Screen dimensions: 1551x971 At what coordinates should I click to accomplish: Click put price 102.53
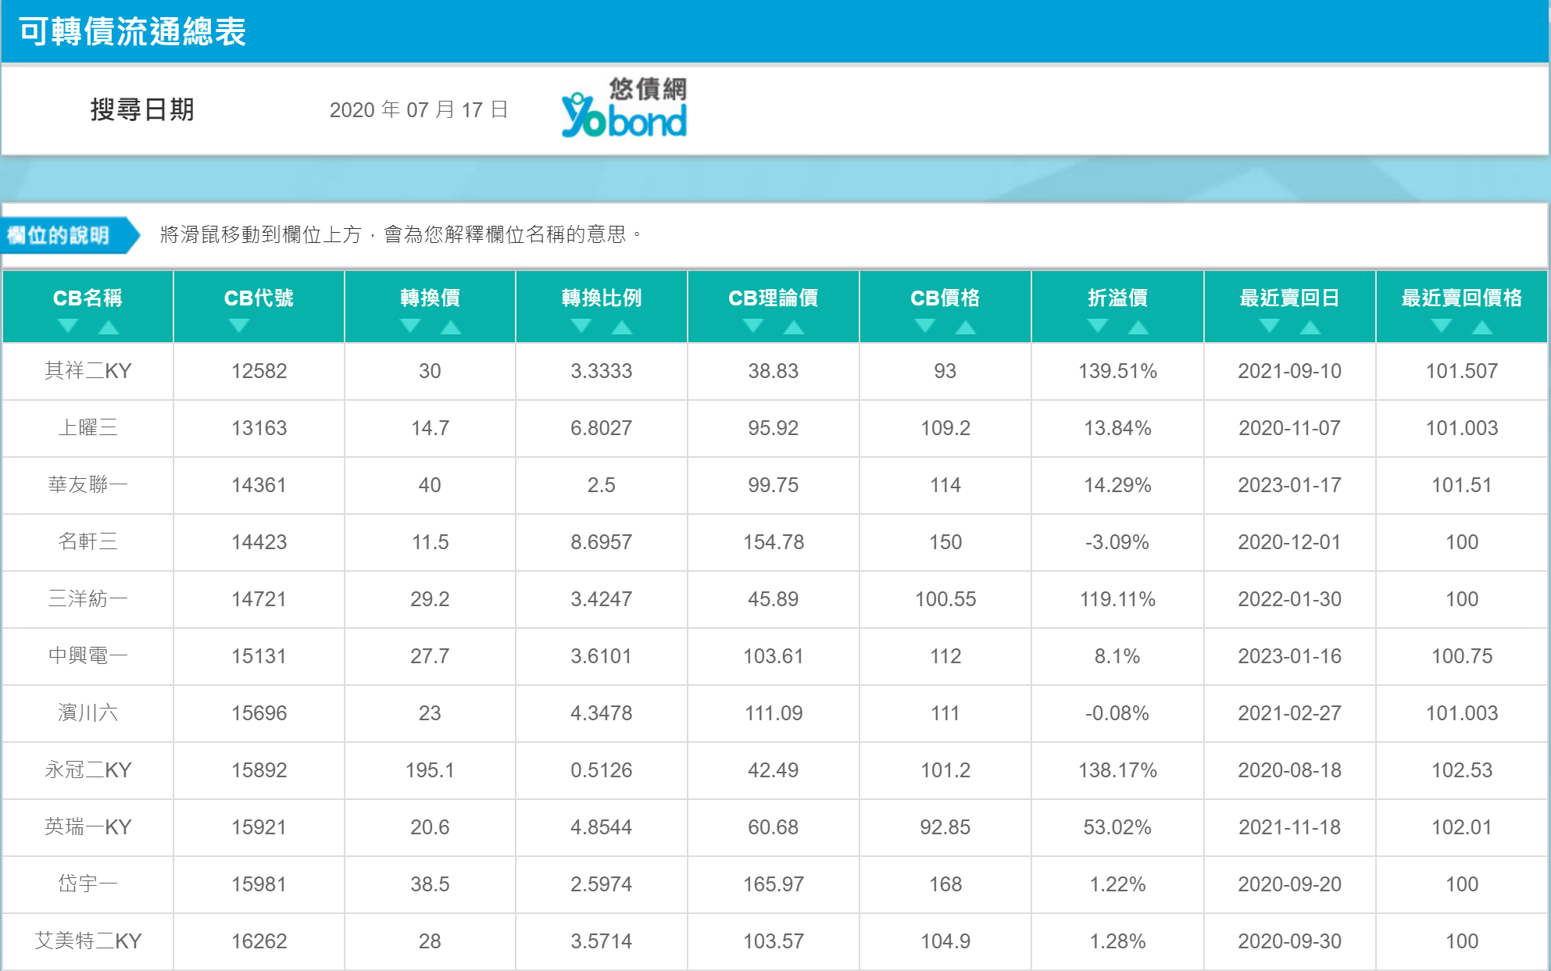pos(1462,770)
